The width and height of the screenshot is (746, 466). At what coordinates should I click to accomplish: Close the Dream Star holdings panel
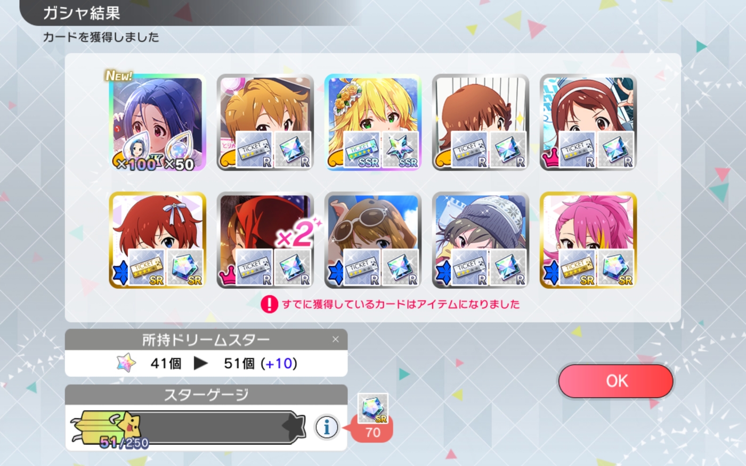click(x=335, y=339)
